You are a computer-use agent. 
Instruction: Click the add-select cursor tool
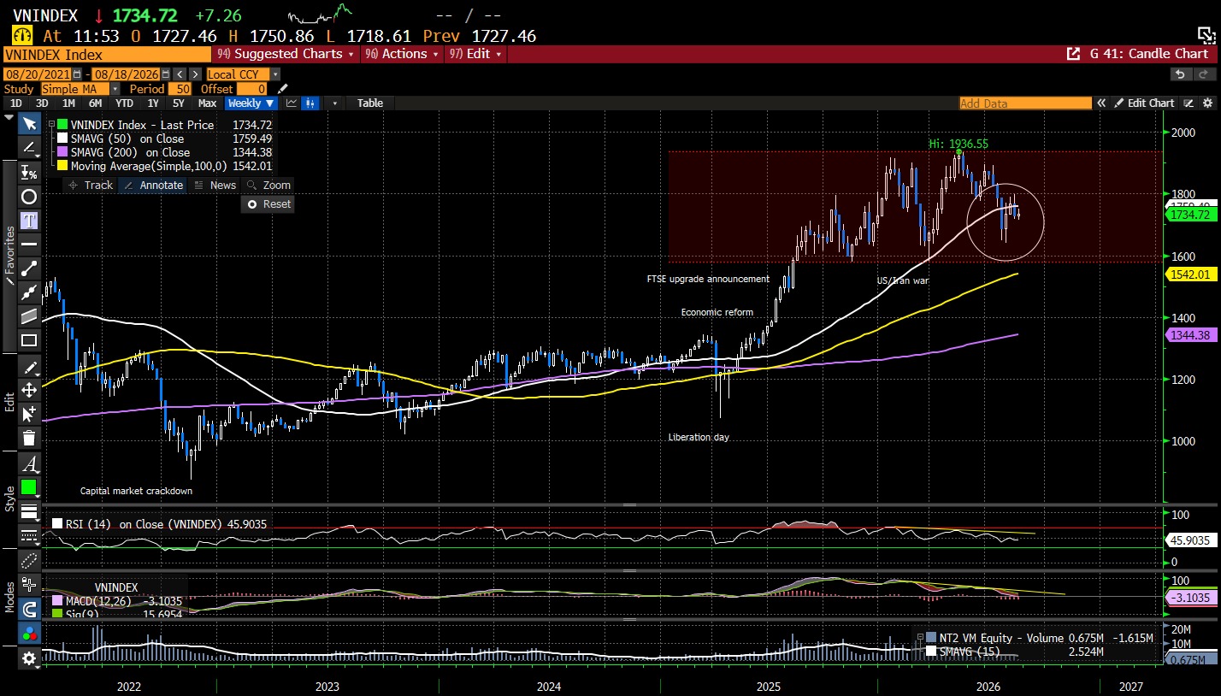pos(29,415)
